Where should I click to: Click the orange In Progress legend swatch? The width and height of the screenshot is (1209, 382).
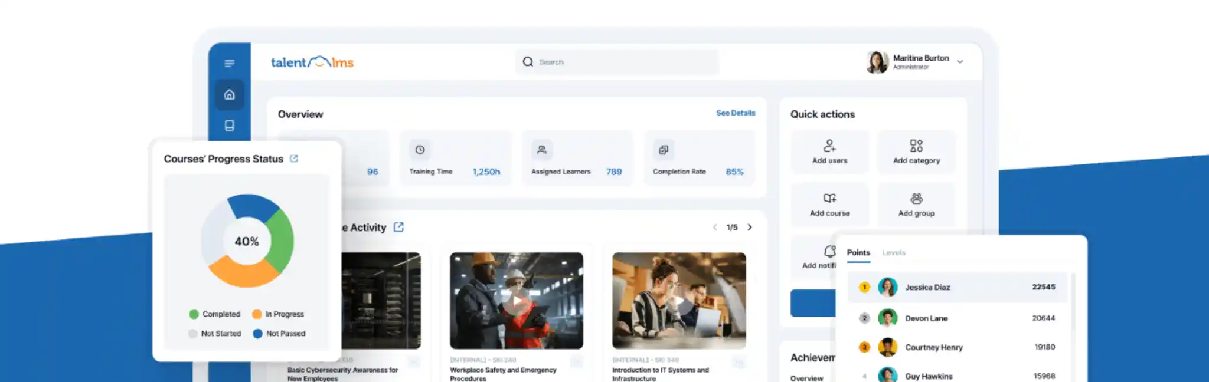257,314
